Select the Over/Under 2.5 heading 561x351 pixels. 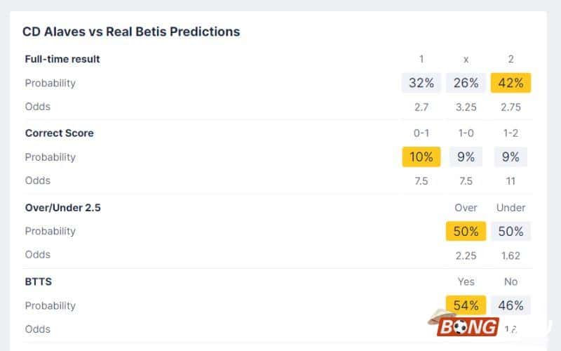[62, 208]
